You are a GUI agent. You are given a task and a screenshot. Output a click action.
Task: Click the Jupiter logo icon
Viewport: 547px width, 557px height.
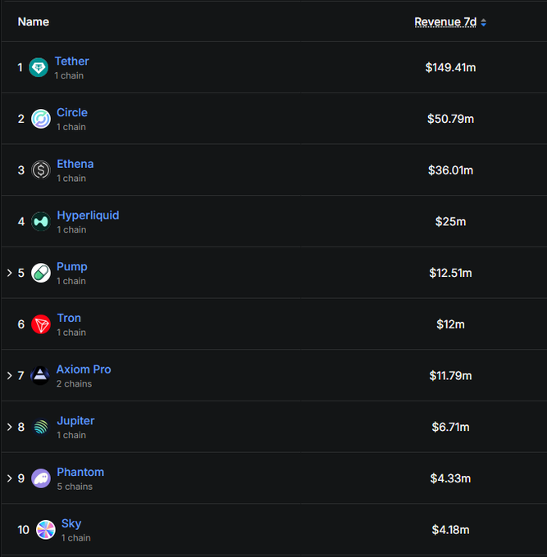click(41, 427)
